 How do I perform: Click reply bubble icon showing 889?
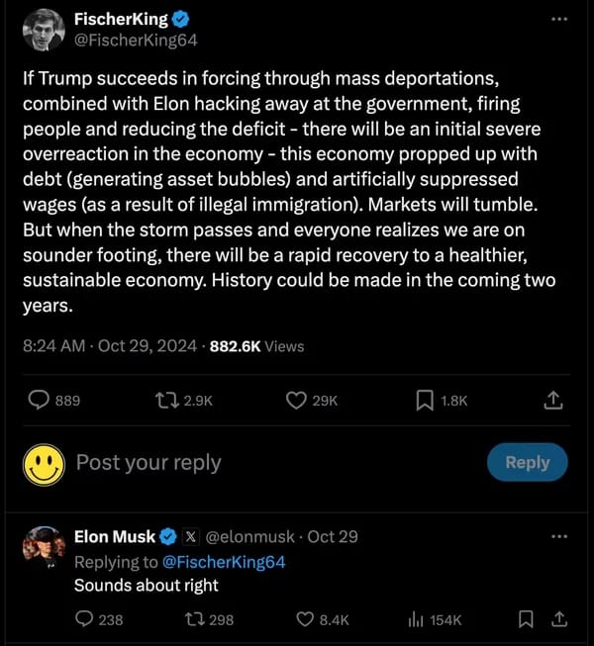tap(40, 400)
